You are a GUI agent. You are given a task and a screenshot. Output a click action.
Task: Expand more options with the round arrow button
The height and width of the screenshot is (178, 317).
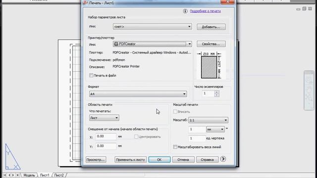tap(223, 159)
